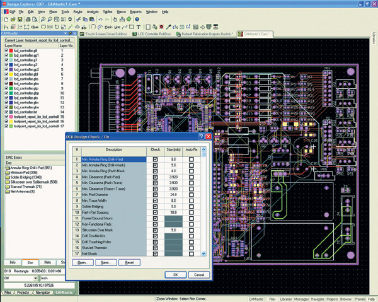Click the Undo arrow icon

(x=101, y=20)
